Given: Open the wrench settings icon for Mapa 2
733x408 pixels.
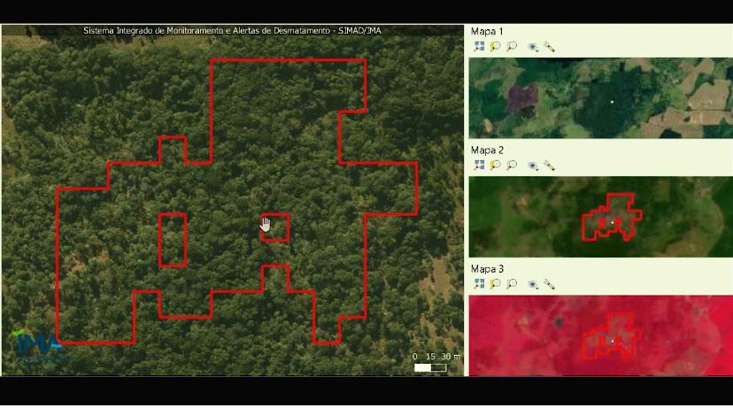Looking at the screenshot, I should 549,166.
